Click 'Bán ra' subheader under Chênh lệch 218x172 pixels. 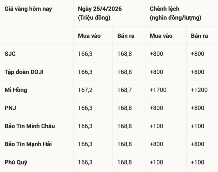click(x=199, y=36)
